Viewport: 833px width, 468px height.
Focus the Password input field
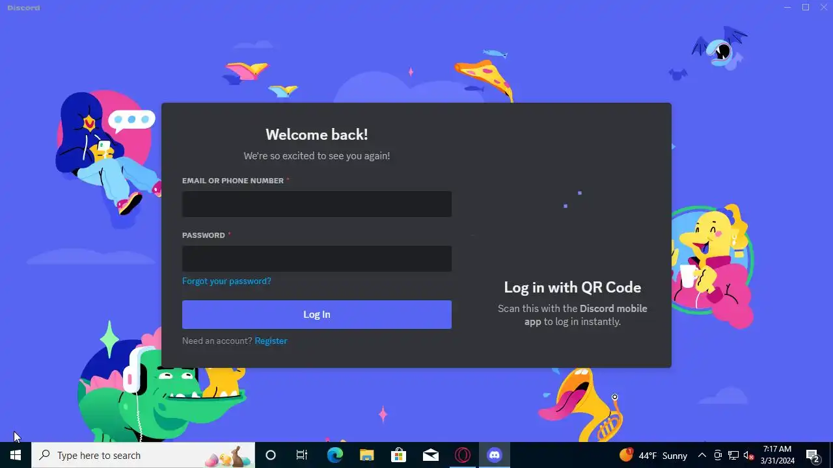pos(317,259)
